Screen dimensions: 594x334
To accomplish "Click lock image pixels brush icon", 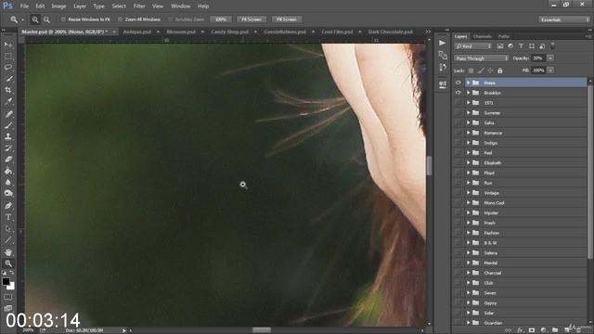I will [481, 71].
